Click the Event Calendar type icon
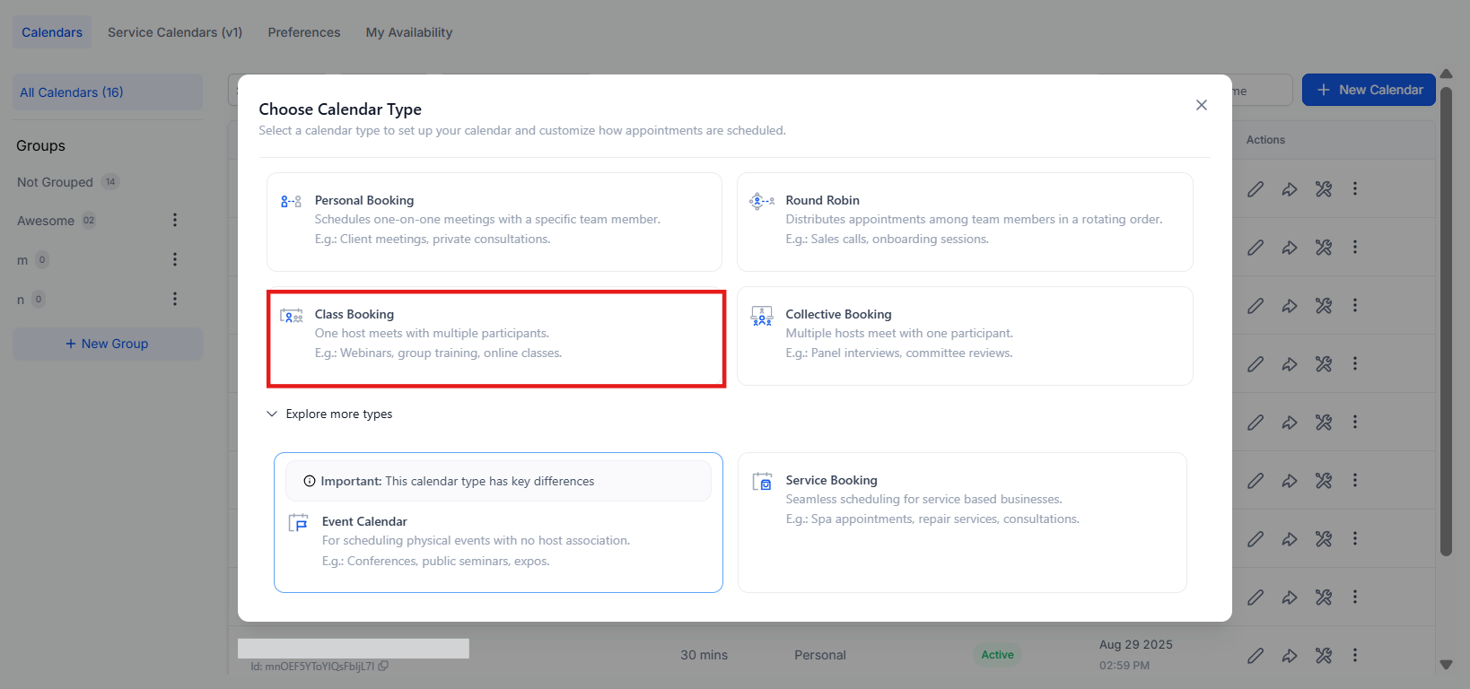The width and height of the screenshot is (1470, 689). [298, 523]
